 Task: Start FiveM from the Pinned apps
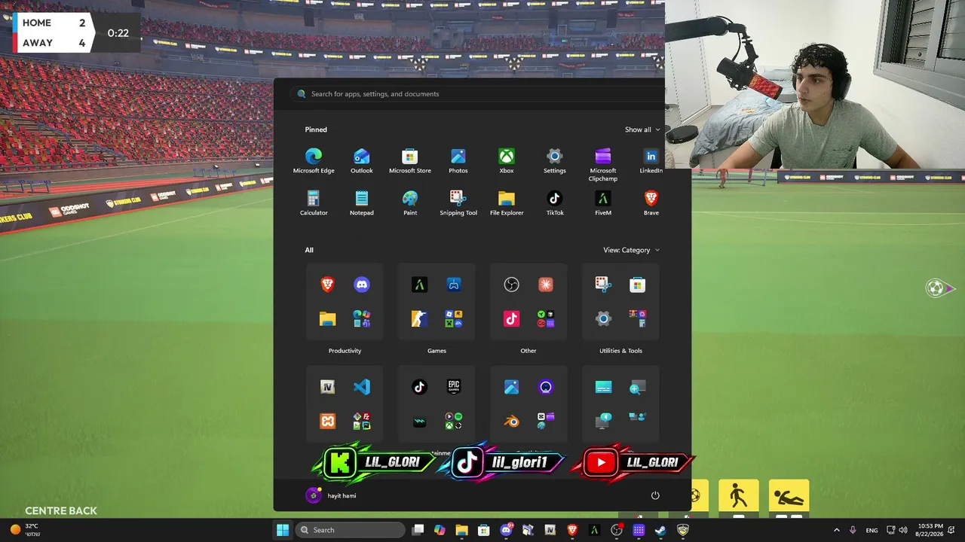pyautogui.click(x=603, y=203)
